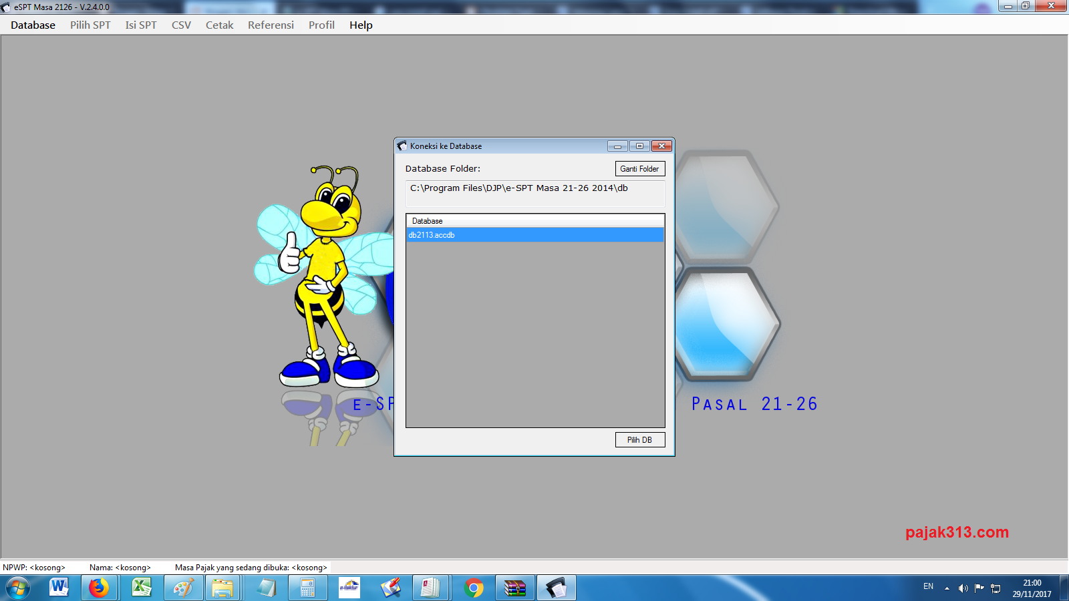Viewport: 1069px width, 601px height.
Task: Click the database folder path field
Action: (535, 194)
